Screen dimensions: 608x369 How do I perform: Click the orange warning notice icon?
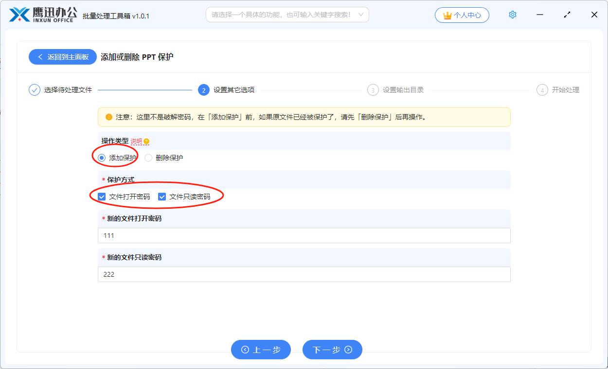click(x=109, y=117)
